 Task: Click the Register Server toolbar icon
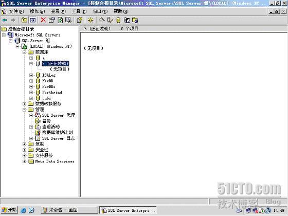110,20
